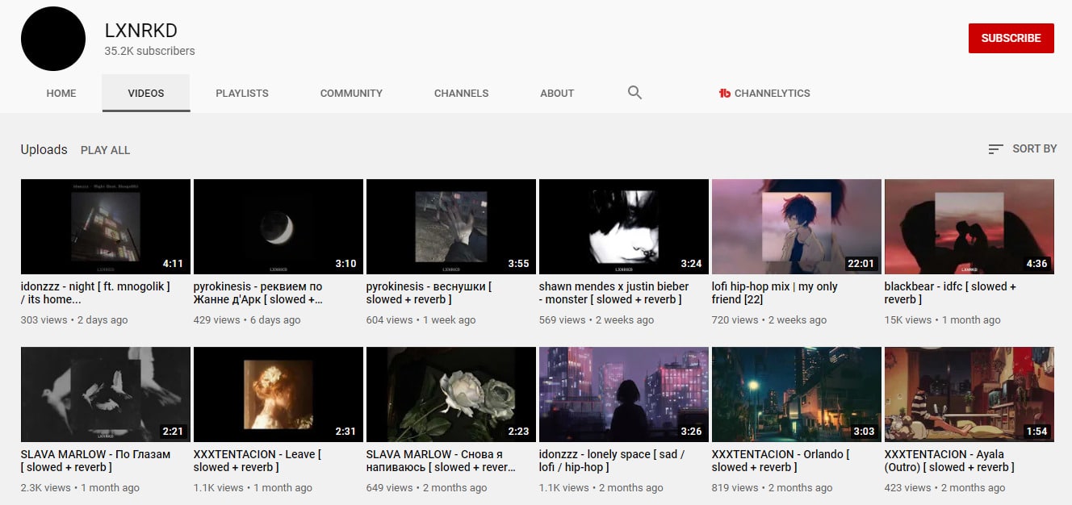
Task: Open the lonely space video thumbnail
Action: pyautogui.click(x=624, y=394)
